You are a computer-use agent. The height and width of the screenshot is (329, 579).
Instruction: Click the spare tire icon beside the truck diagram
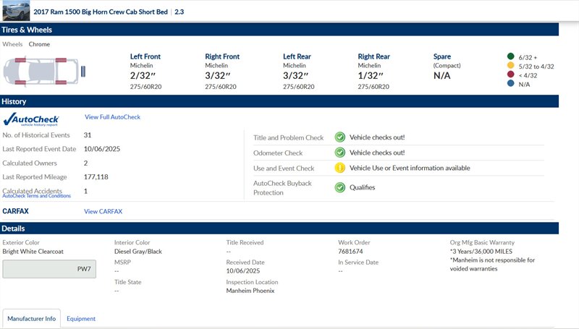click(84, 71)
